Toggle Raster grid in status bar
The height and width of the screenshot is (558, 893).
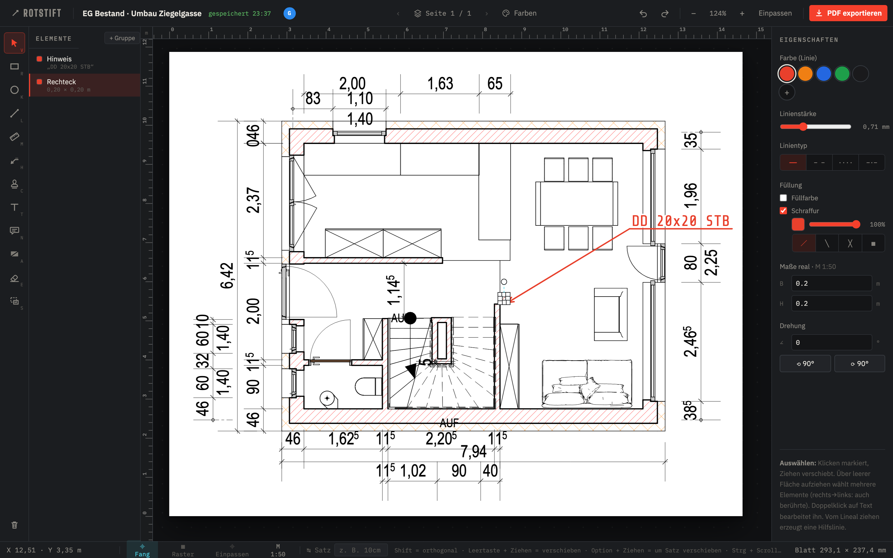point(183,550)
